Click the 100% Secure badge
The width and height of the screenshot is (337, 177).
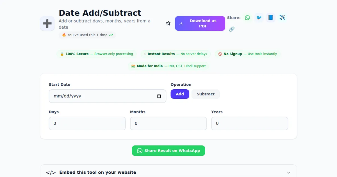point(96,54)
